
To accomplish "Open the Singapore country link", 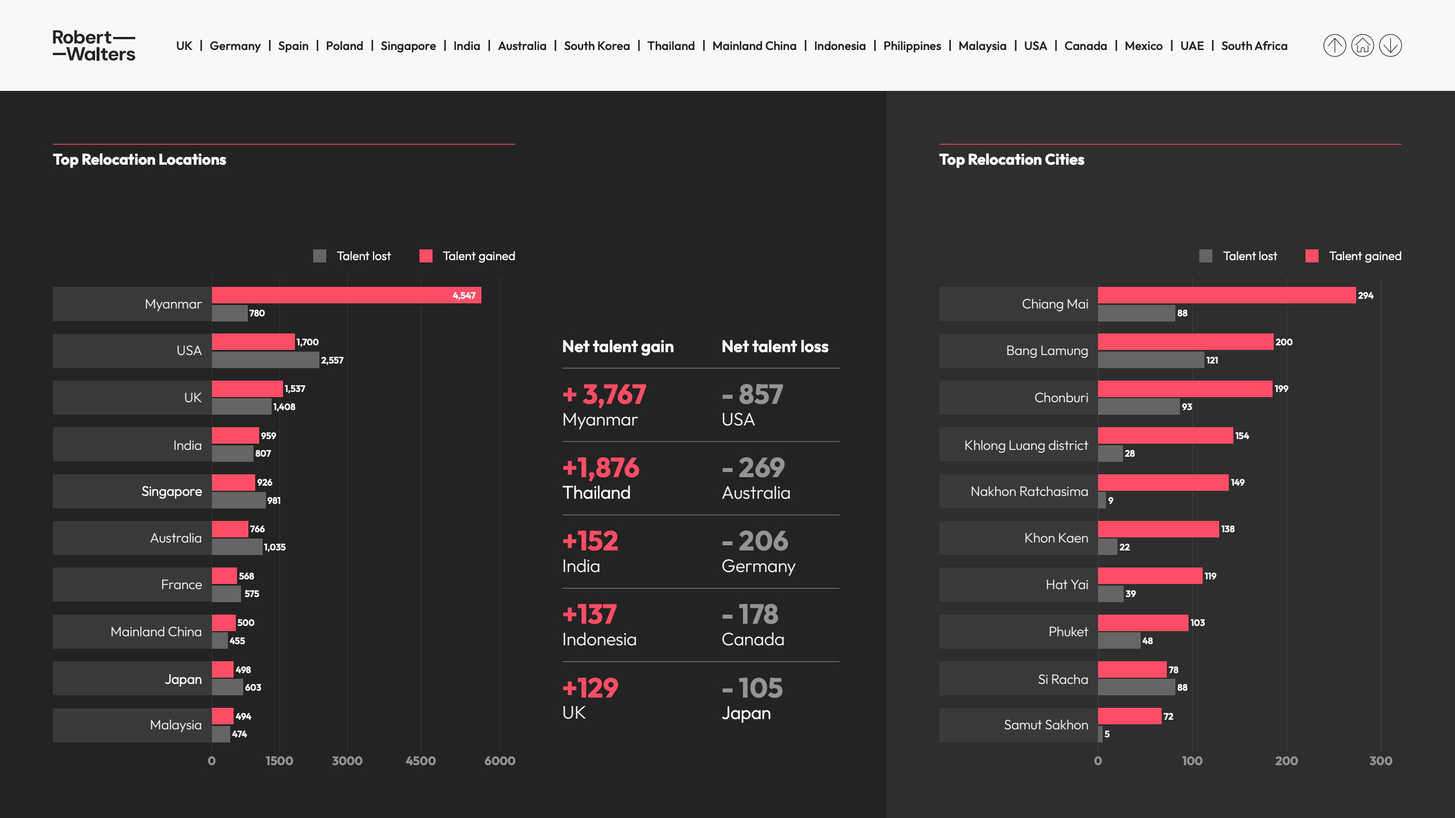I will [408, 46].
